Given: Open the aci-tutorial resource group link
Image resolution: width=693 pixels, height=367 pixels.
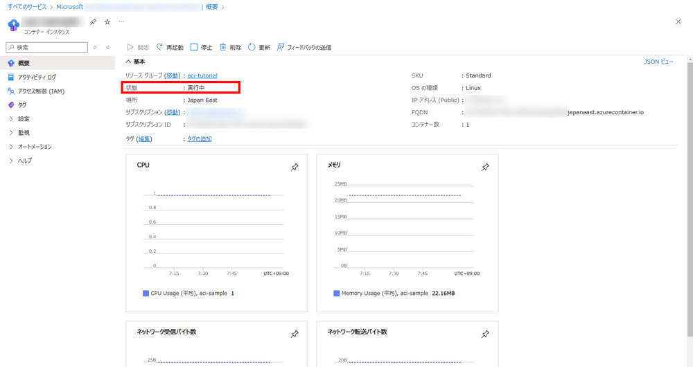Looking at the screenshot, I should pyautogui.click(x=202, y=75).
